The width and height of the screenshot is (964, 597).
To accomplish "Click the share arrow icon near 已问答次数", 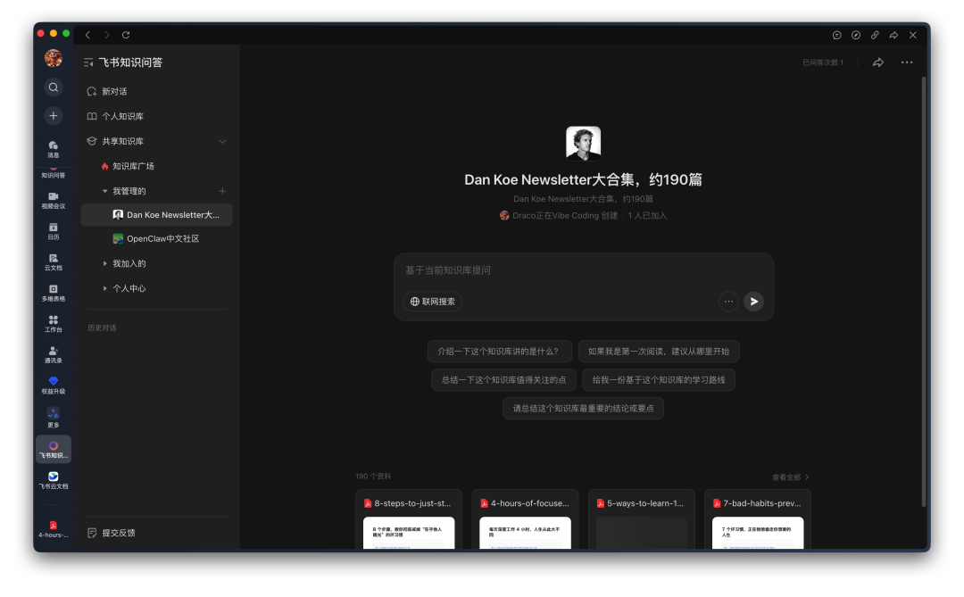I will click(x=878, y=62).
